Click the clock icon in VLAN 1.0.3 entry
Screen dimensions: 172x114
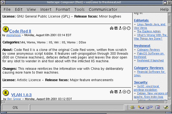point(129,92)
